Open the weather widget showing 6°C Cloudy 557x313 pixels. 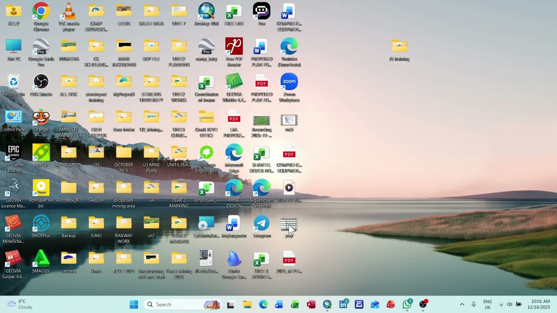coord(20,304)
